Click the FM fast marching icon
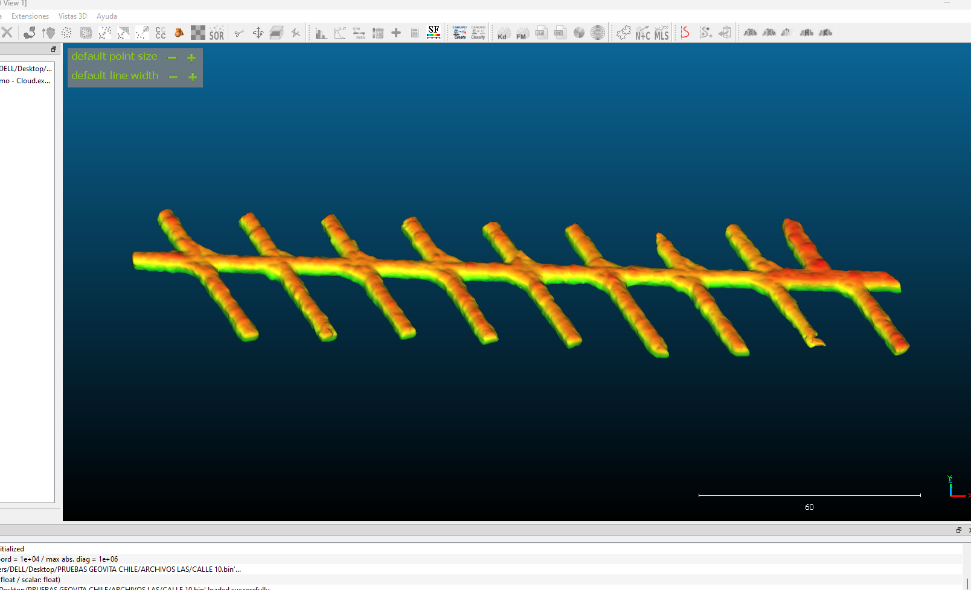This screenshot has height=590, width=971. [522, 33]
